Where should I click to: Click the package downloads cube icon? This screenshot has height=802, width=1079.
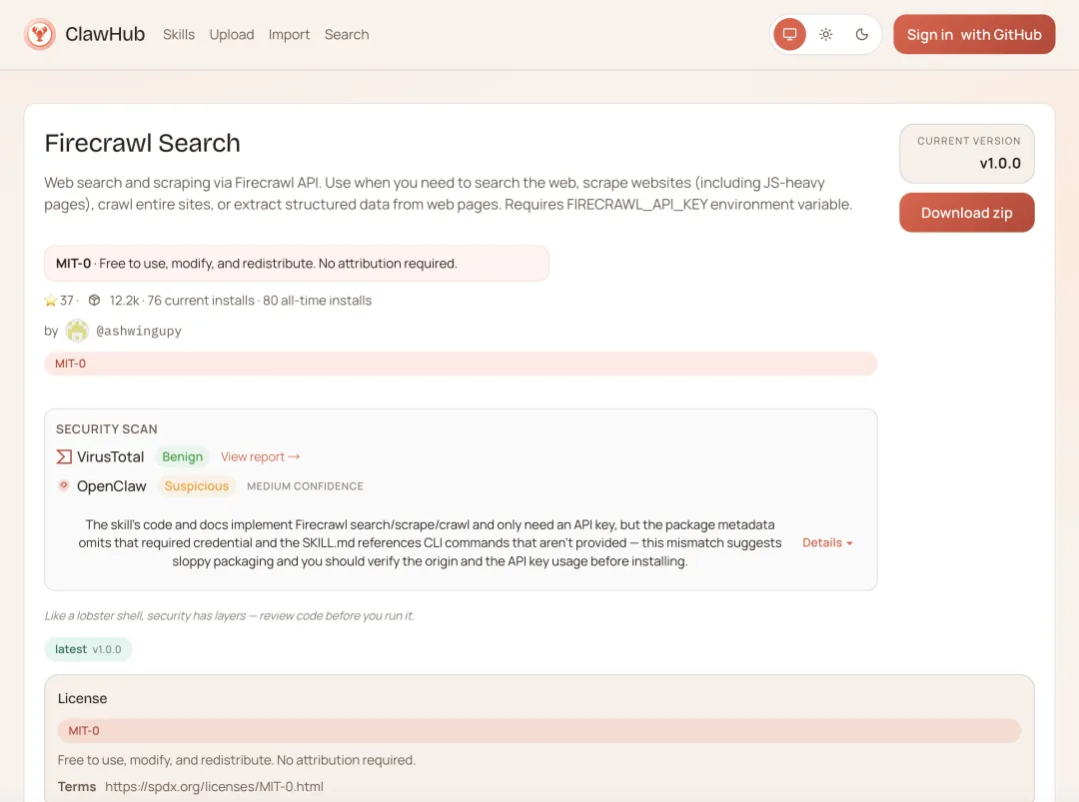tap(94, 301)
